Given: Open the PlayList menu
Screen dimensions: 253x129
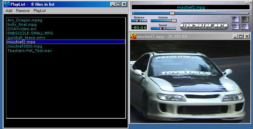Looking at the screenshot, I should (40, 11).
